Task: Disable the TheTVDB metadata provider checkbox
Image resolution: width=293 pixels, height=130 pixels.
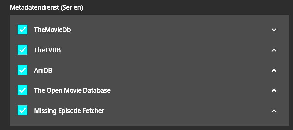Action: pos(23,50)
